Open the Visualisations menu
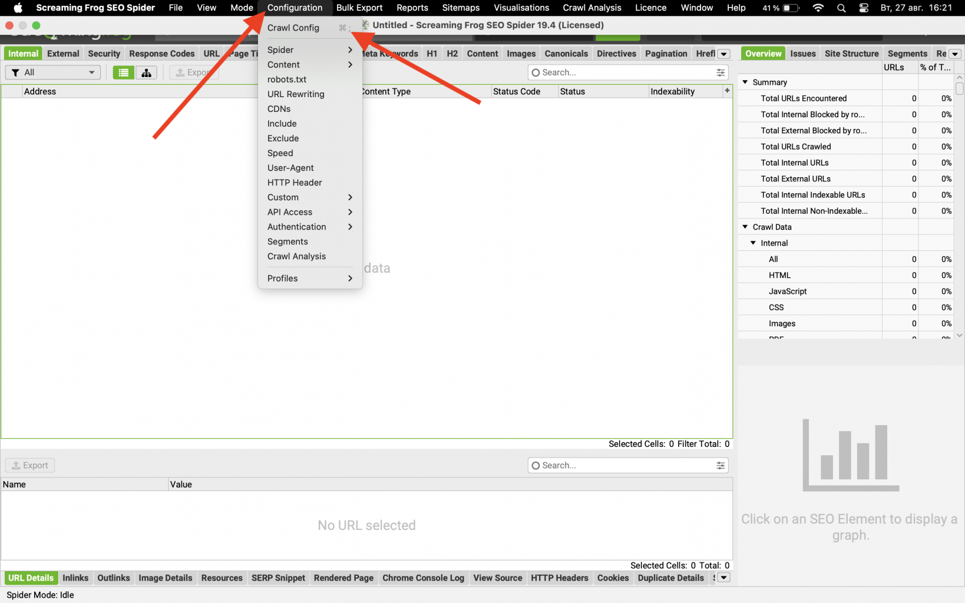 [x=521, y=8]
